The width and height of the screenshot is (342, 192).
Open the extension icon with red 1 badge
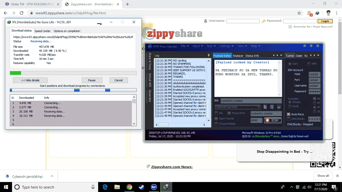310,13
